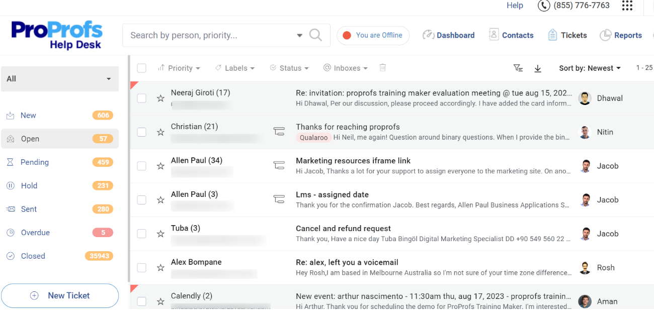Star the ticket from Tuba

(160, 234)
